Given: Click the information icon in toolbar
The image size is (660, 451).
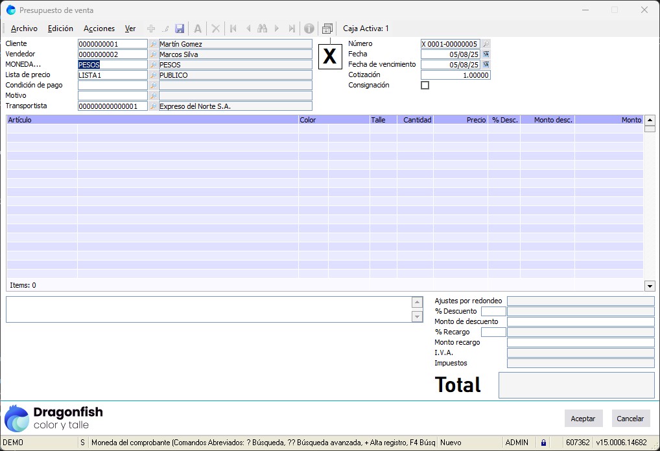Looking at the screenshot, I should click(x=309, y=29).
